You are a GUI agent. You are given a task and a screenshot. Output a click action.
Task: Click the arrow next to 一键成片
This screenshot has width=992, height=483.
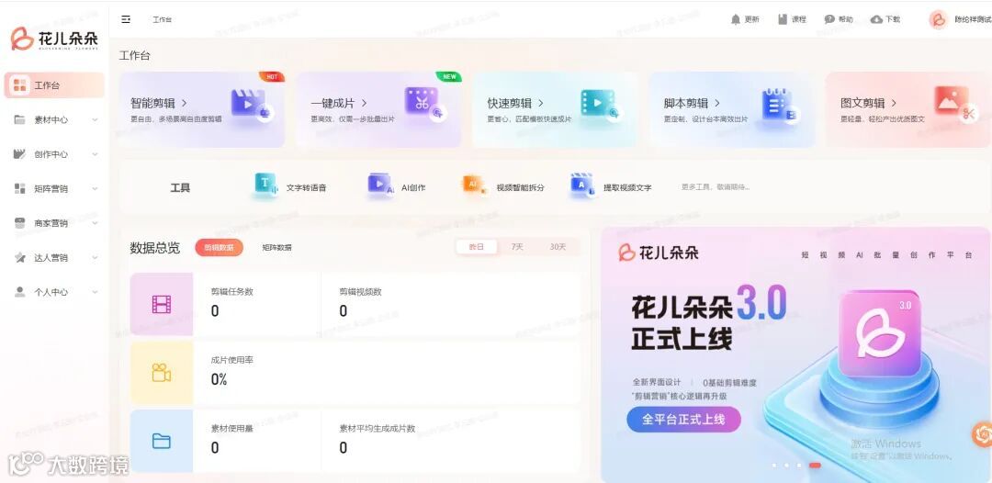pos(364,103)
